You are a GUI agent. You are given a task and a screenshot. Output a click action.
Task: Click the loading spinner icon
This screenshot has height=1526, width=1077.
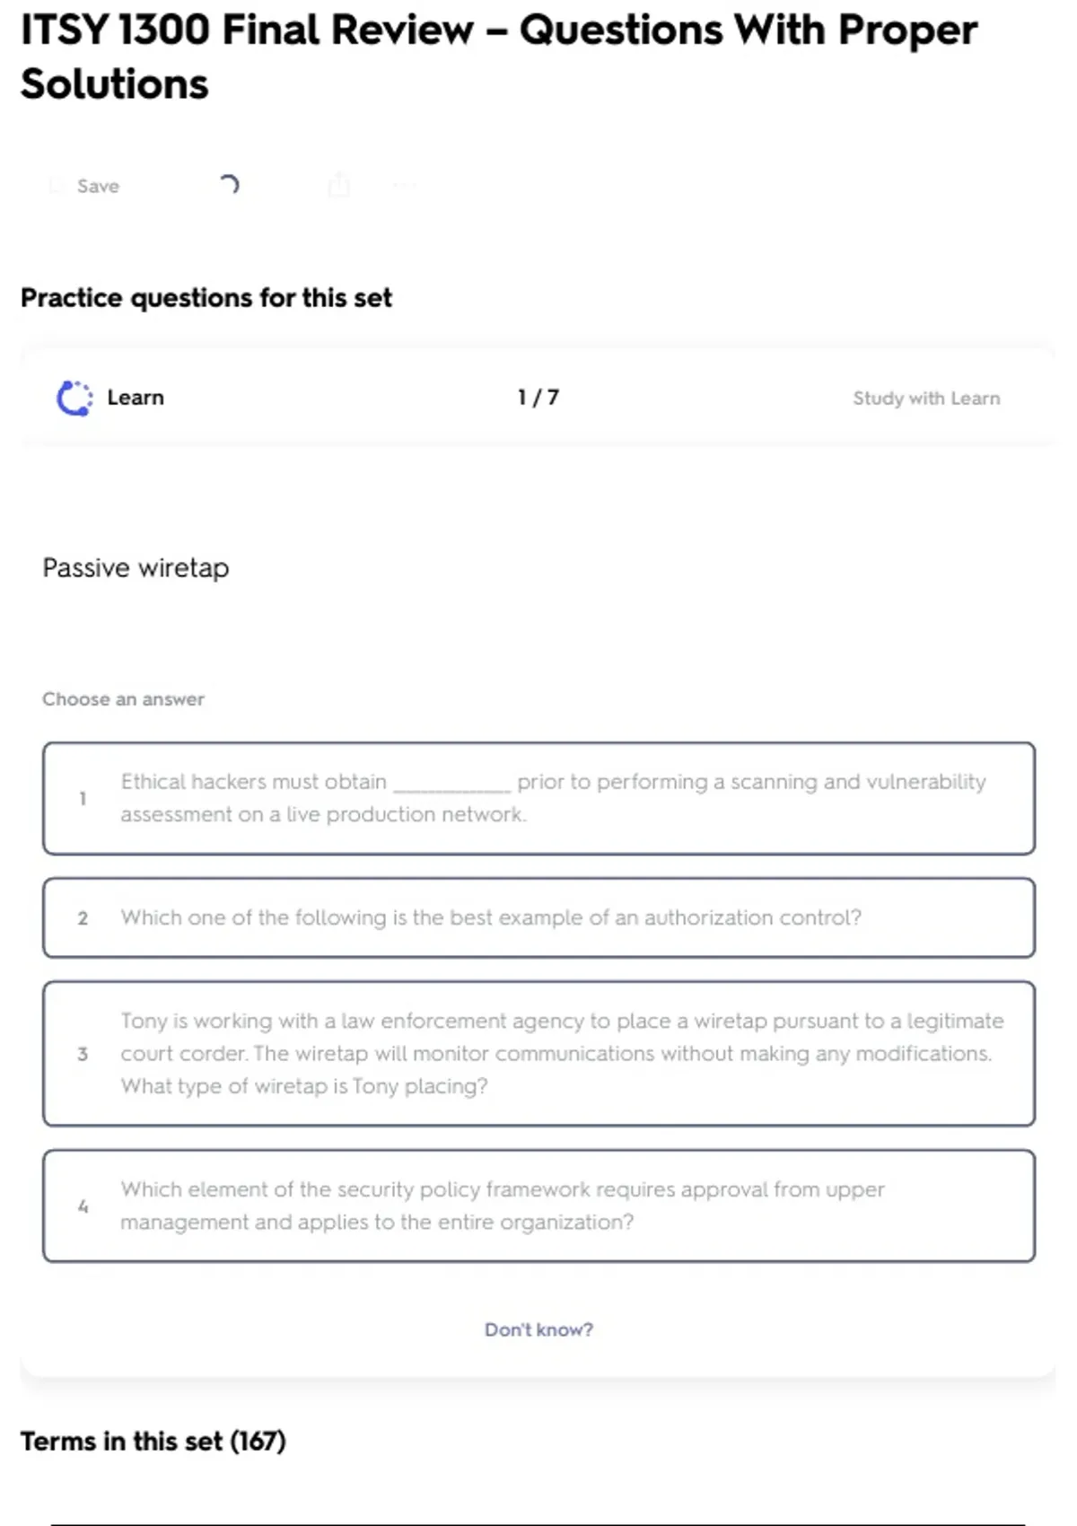(x=229, y=185)
